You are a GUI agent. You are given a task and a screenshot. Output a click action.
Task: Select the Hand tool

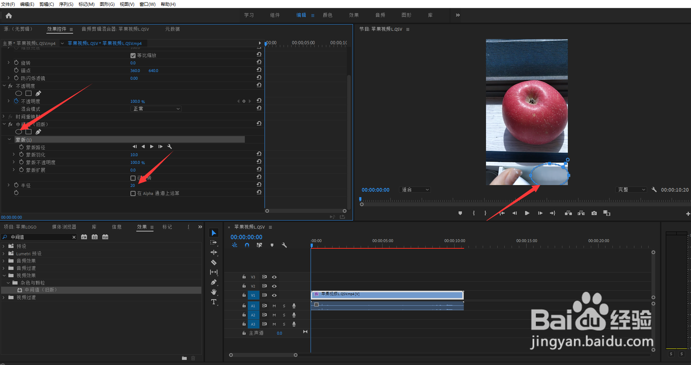[214, 292]
